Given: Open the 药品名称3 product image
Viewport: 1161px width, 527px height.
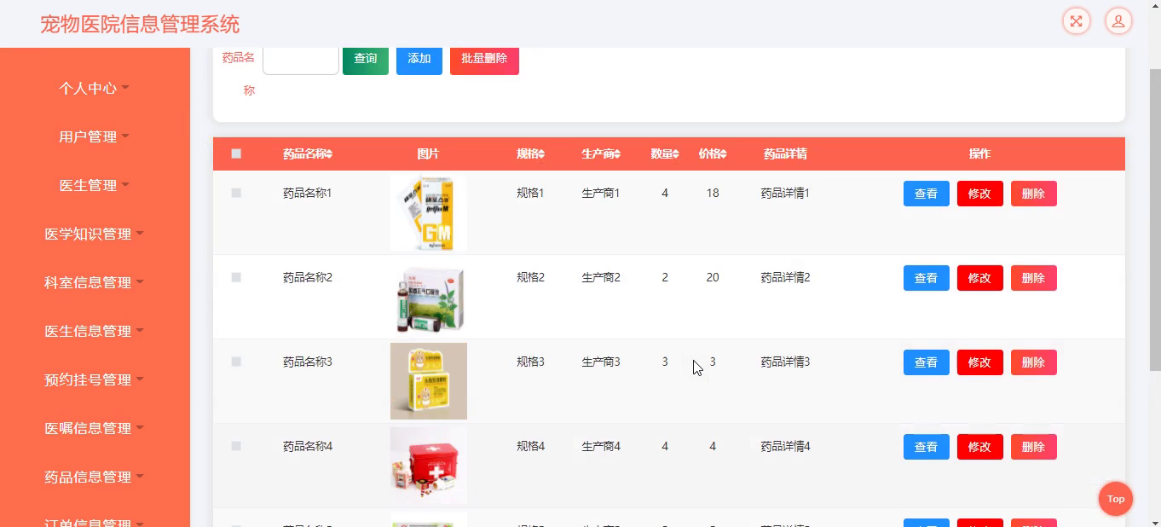Looking at the screenshot, I should pos(429,381).
